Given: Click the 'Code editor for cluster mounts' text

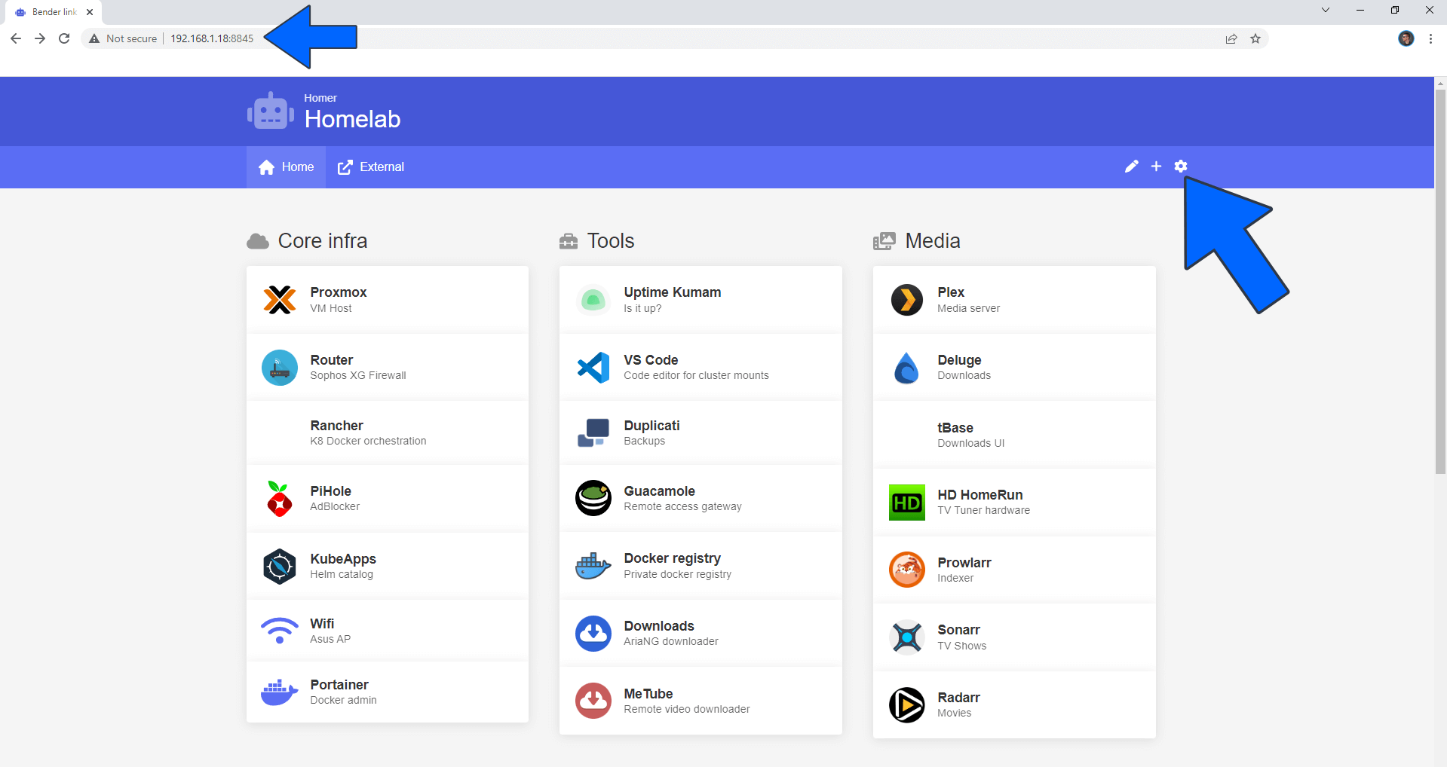Looking at the screenshot, I should tap(696, 376).
